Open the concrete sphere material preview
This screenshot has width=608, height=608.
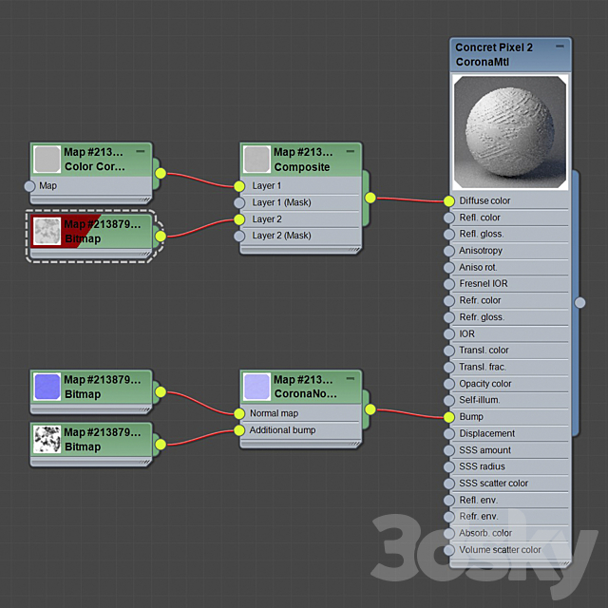[510, 132]
